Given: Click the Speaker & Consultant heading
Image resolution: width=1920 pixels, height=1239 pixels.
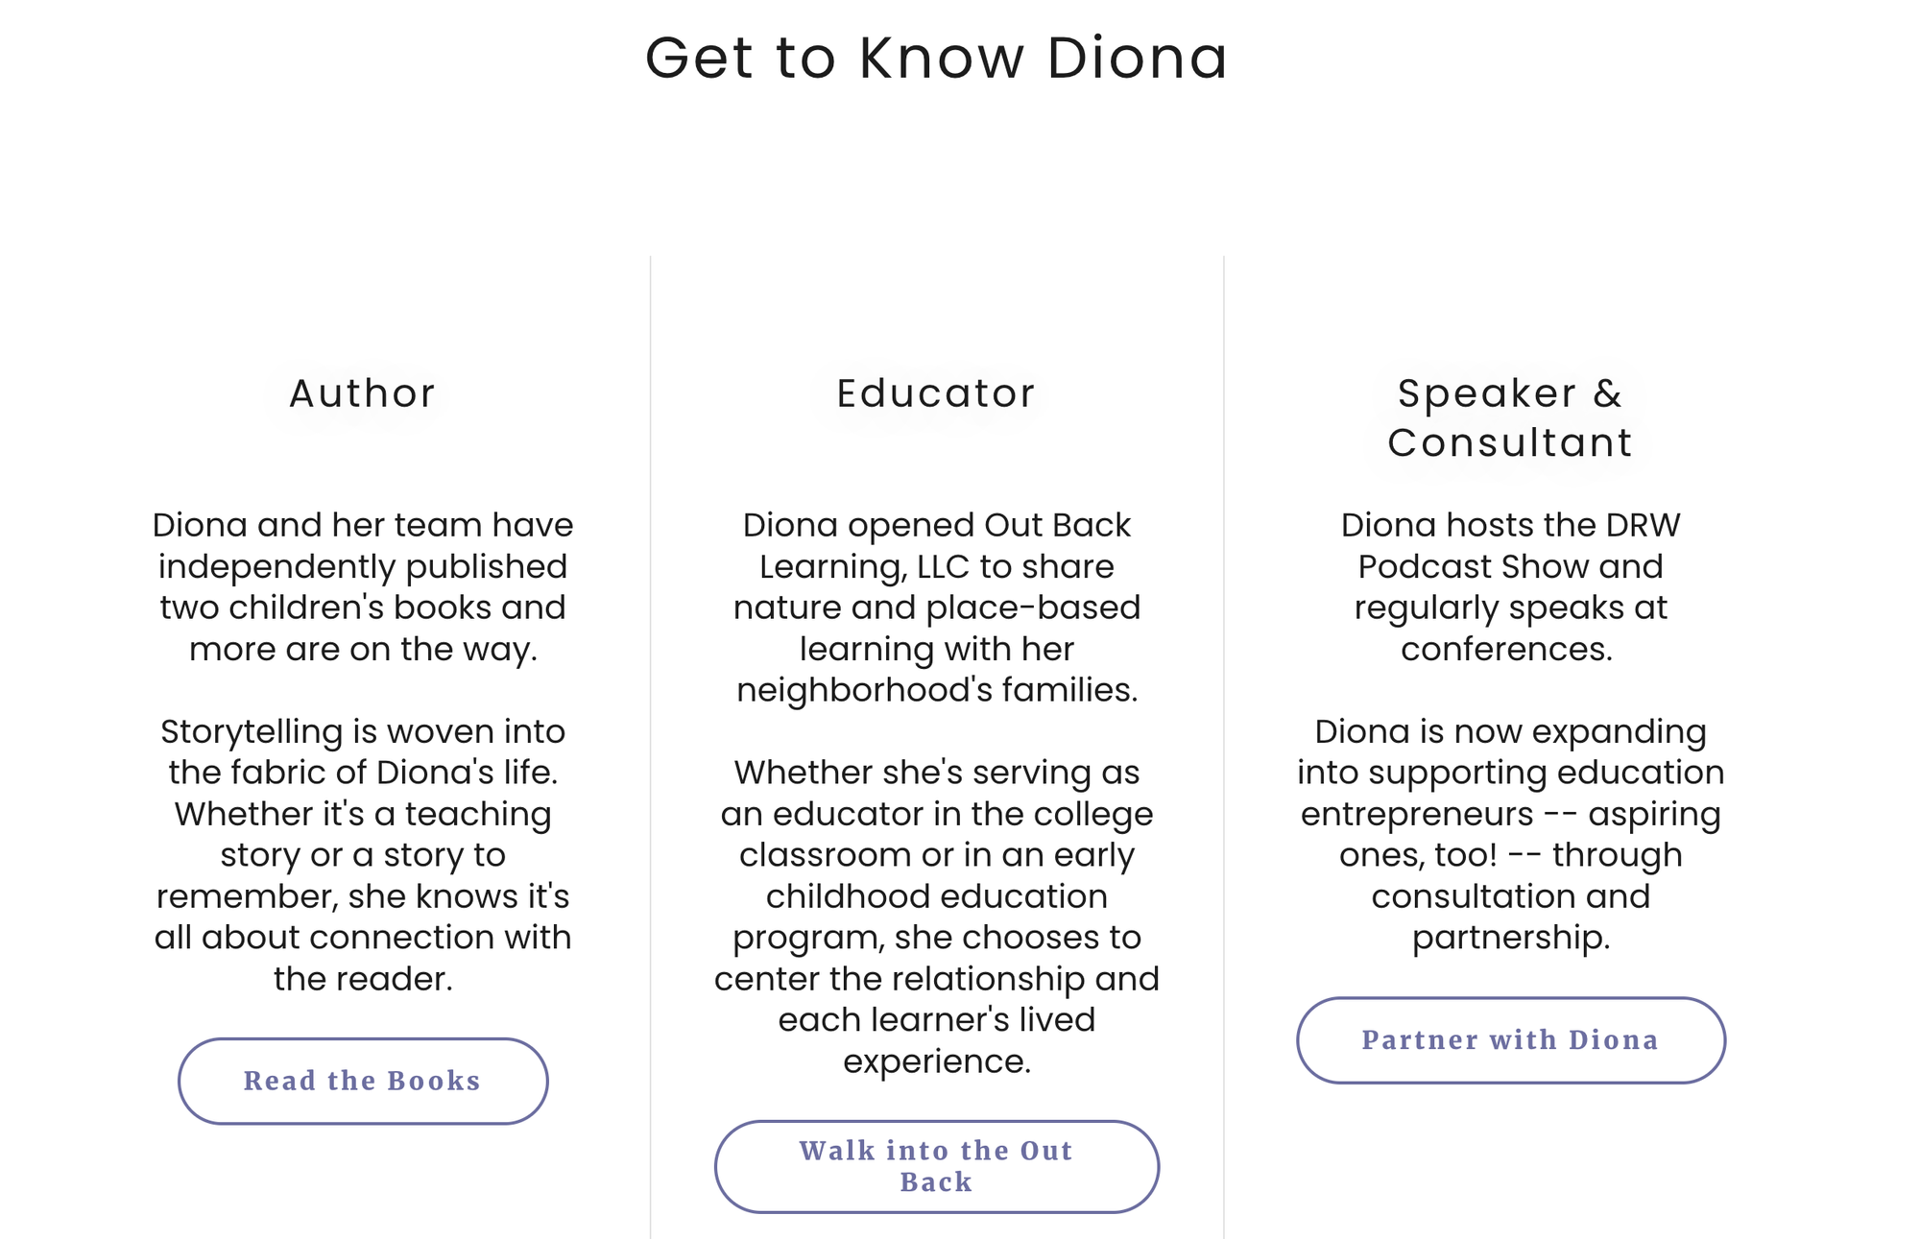Looking at the screenshot, I should point(1511,417).
